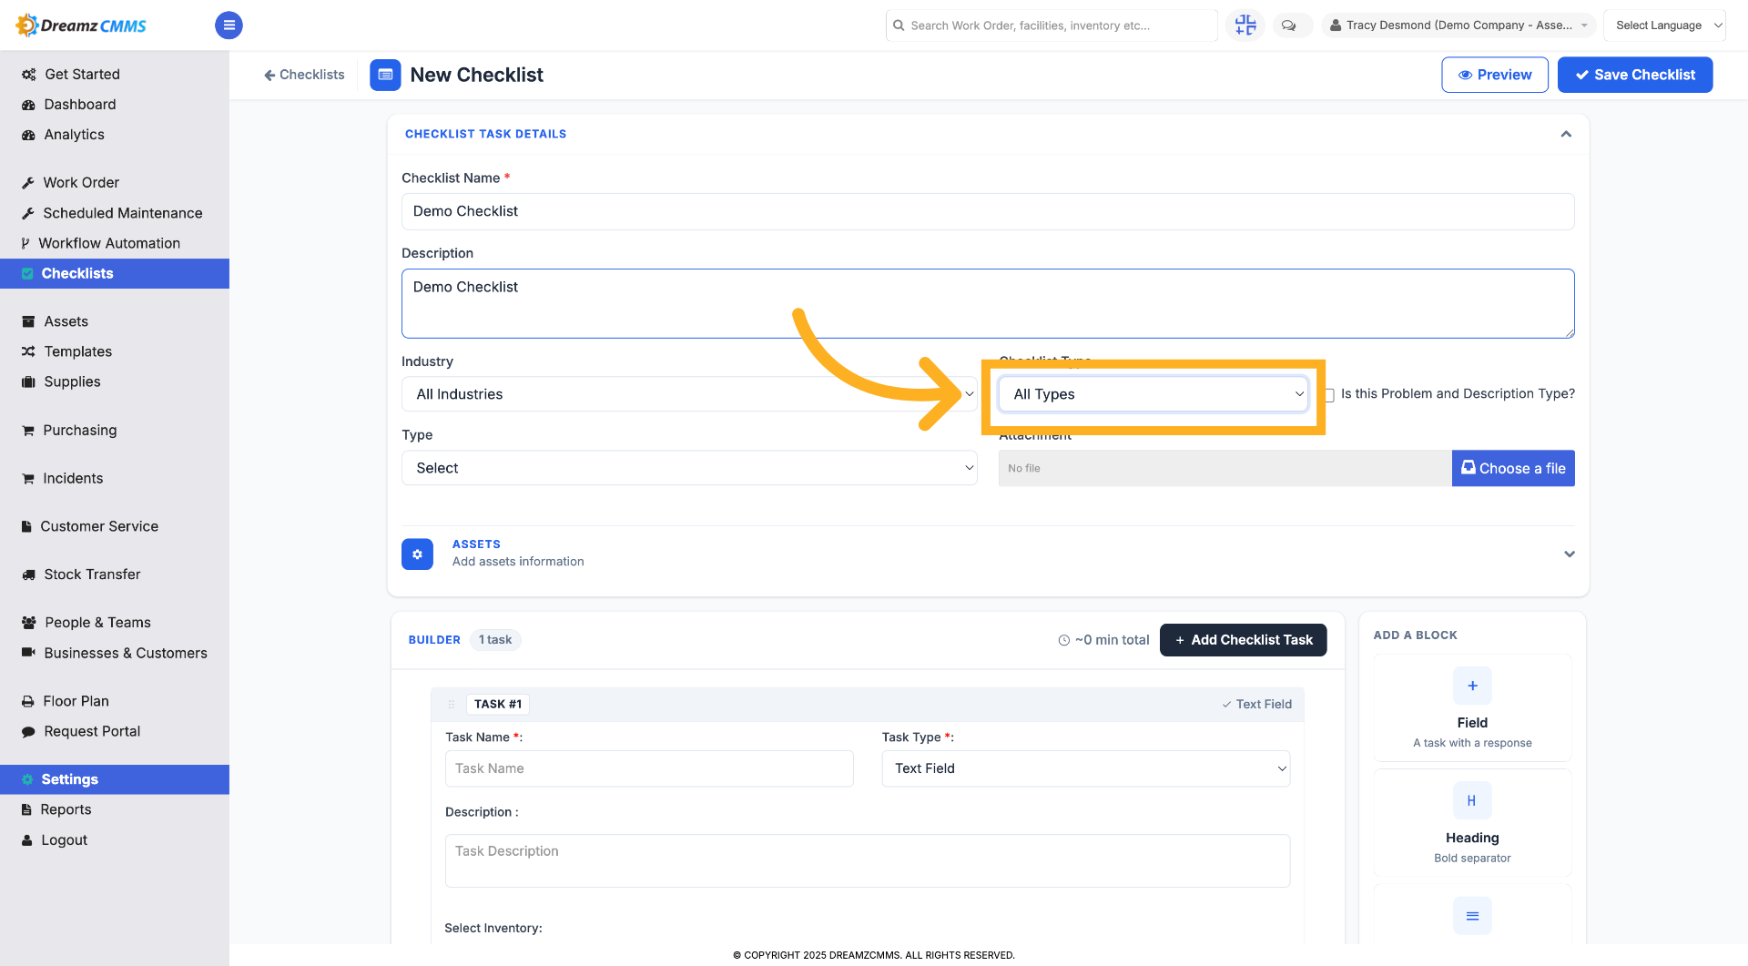
Task: Open the Select Language dropdown
Action: [x=1664, y=25]
